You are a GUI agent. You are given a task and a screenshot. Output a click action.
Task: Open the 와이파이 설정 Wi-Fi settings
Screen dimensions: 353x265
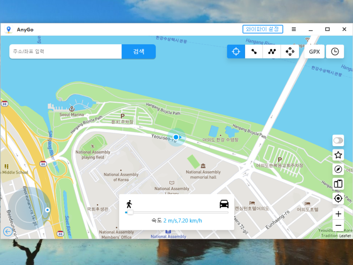(263, 29)
